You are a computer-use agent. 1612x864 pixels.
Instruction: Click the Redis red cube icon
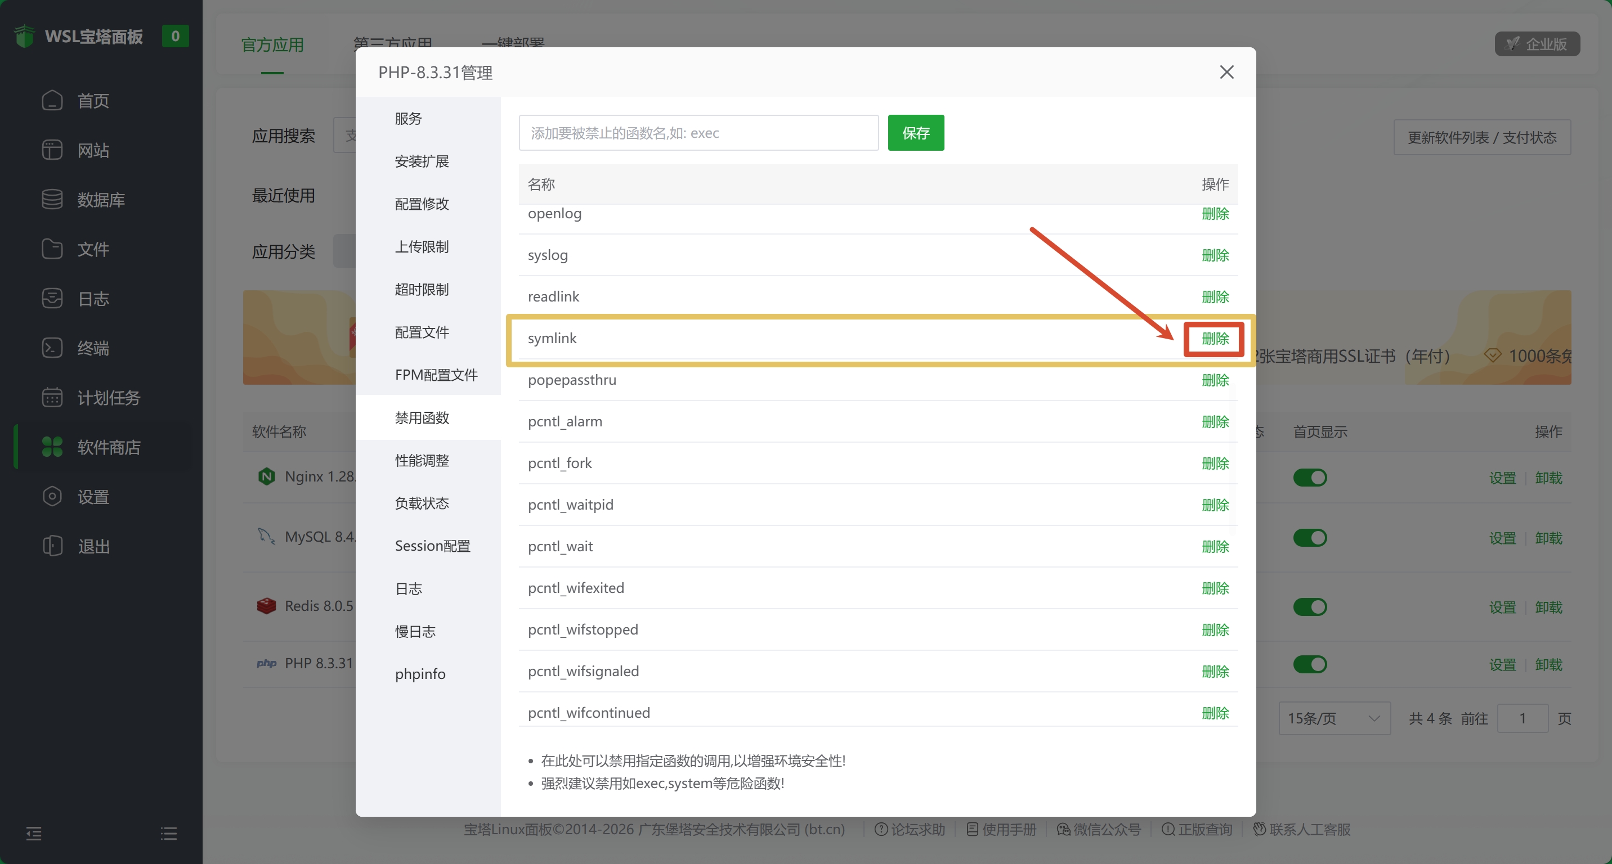pyautogui.click(x=267, y=606)
